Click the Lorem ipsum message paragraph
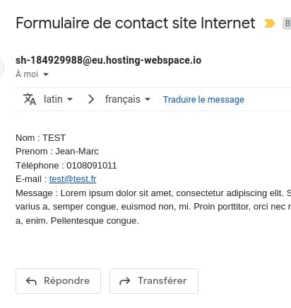This screenshot has width=291, height=308. 153,207
